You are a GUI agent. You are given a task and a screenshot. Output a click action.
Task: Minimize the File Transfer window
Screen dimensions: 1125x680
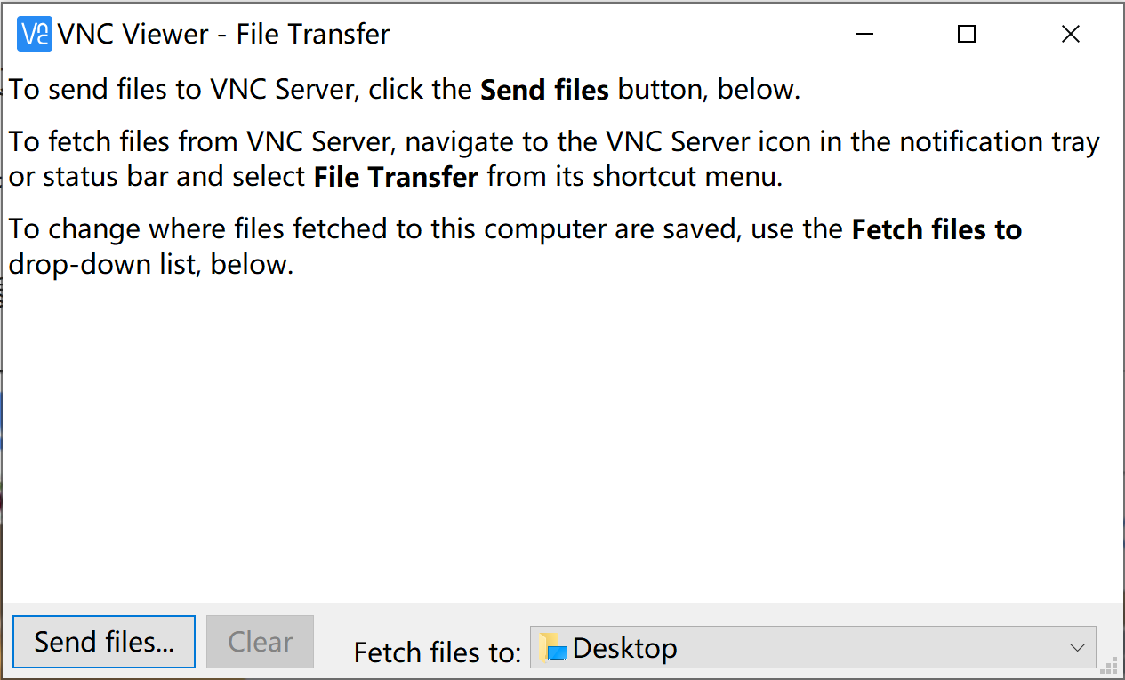[x=863, y=35]
